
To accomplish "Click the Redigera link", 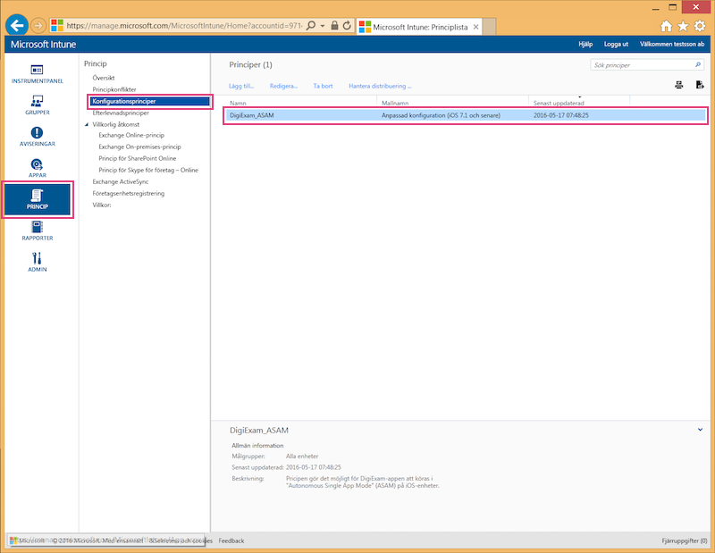I will pyautogui.click(x=283, y=86).
